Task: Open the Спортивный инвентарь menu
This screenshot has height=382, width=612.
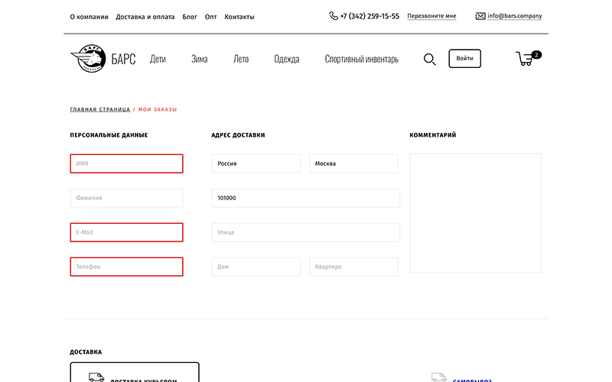Action: click(x=361, y=59)
